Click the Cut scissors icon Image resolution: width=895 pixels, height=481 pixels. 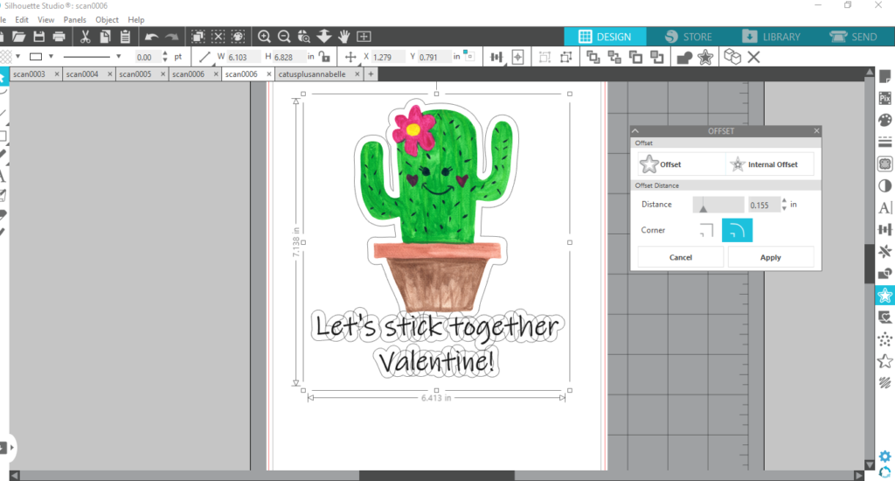pos(85,37)
